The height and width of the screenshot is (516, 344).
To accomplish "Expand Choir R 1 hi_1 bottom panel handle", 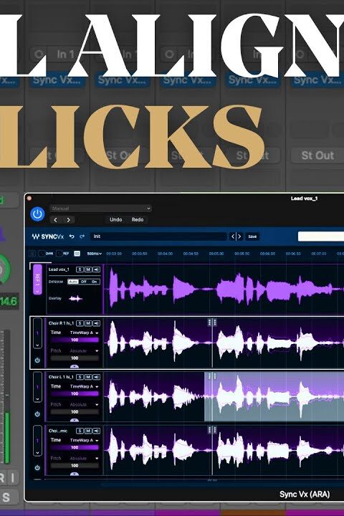I will (75, 366).
